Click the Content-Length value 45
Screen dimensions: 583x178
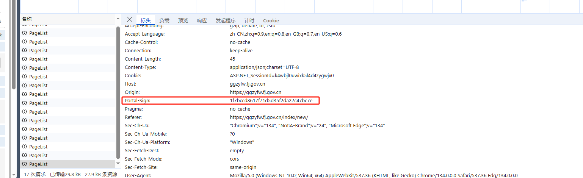click(233, 59)
